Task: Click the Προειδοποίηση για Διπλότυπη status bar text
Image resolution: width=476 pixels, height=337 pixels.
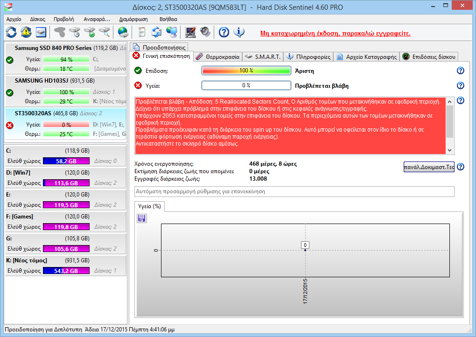Action: [x=43, y=330]
